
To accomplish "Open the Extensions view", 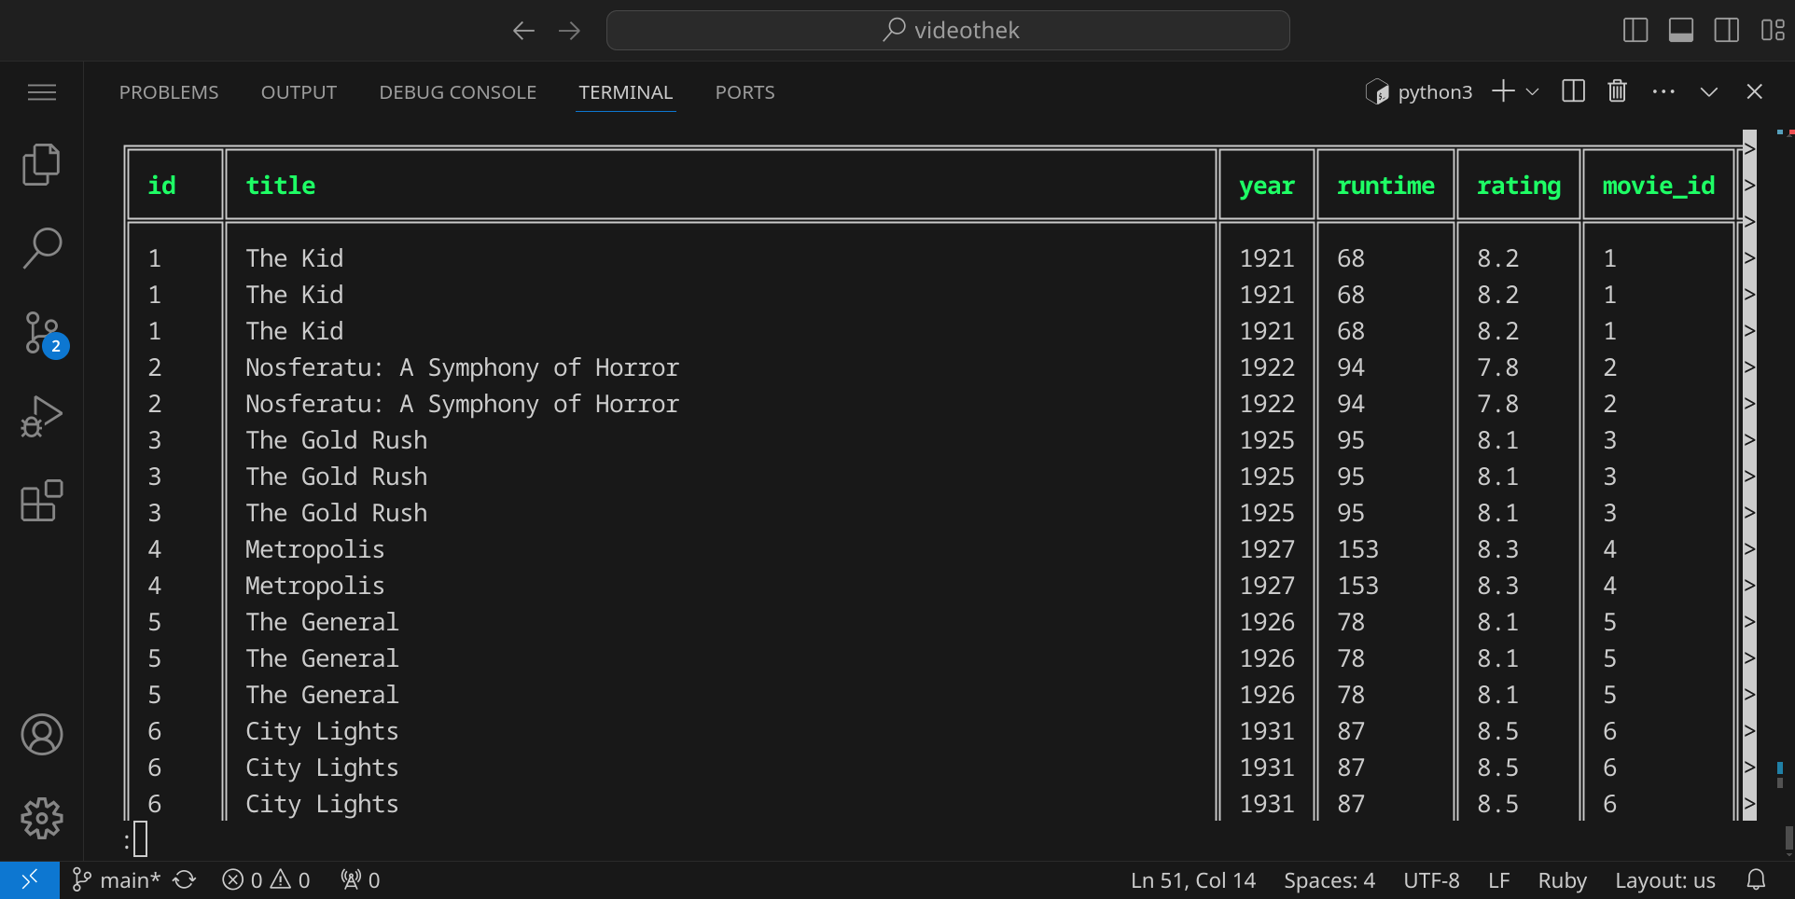I will click(x=41, y=501).
